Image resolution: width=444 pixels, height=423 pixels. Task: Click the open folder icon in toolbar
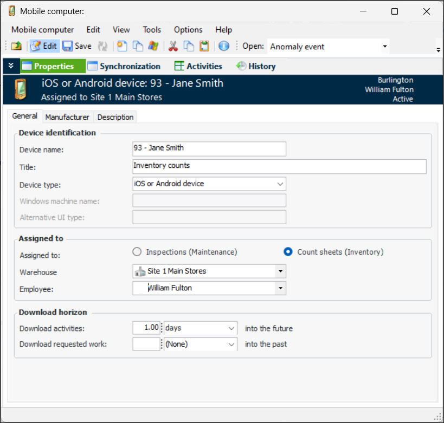pos(16,47)
